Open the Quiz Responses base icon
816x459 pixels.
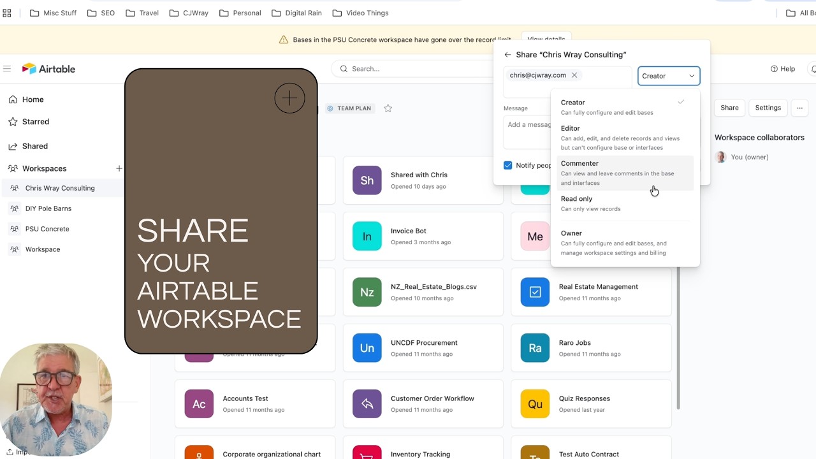(535, 404)
